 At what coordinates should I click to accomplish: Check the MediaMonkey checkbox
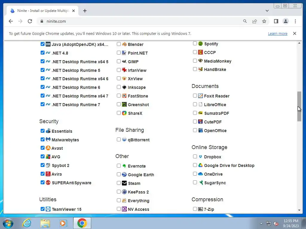(195, 61)
